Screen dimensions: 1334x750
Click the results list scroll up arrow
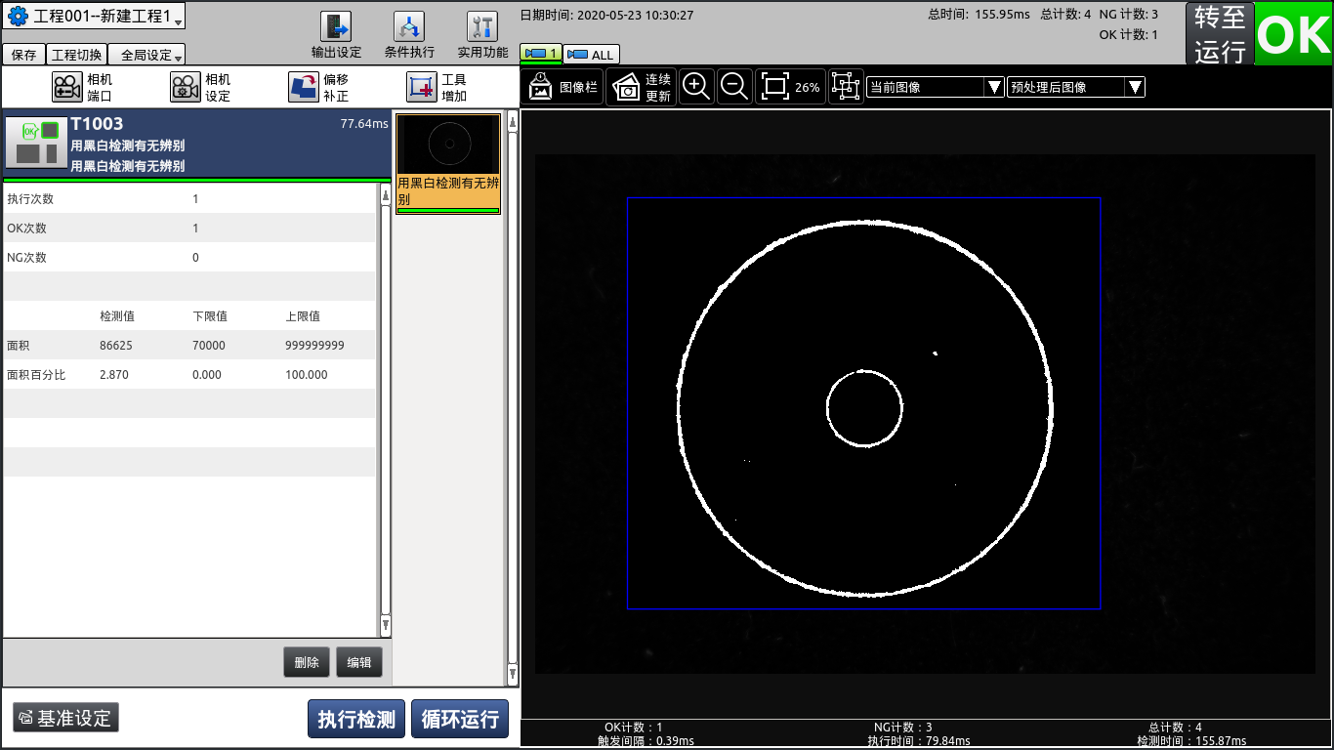(385, 196)
